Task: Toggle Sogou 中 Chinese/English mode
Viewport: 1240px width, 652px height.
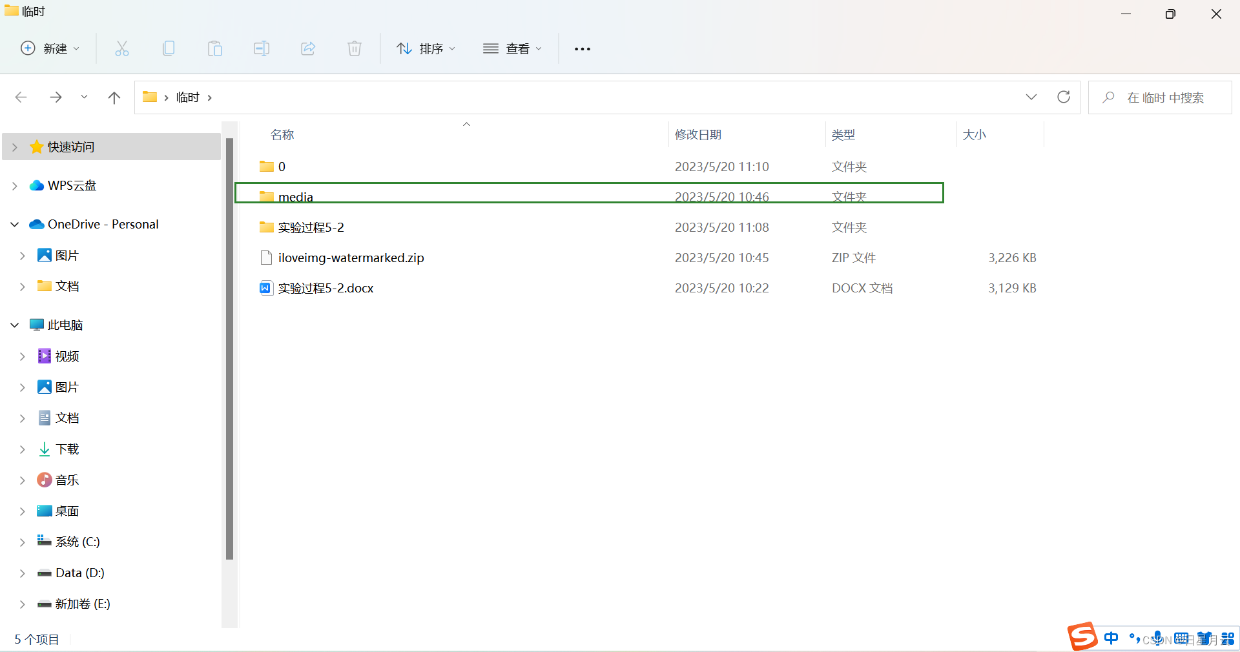Action: point(1111,638)
